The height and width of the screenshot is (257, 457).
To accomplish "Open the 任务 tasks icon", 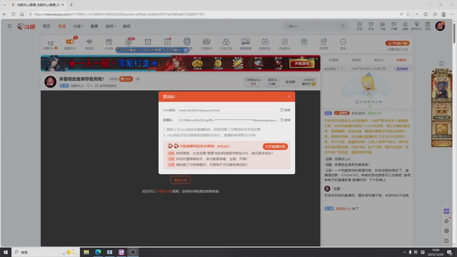I will pos(427,26).
